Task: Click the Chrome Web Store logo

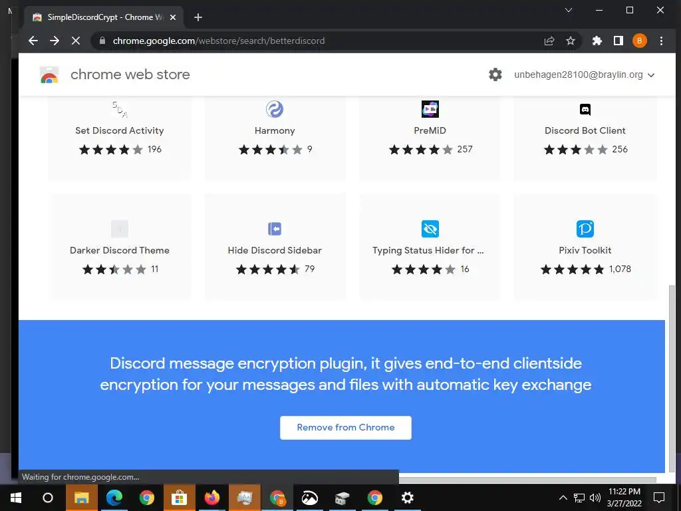Action: tap(49, 75)
